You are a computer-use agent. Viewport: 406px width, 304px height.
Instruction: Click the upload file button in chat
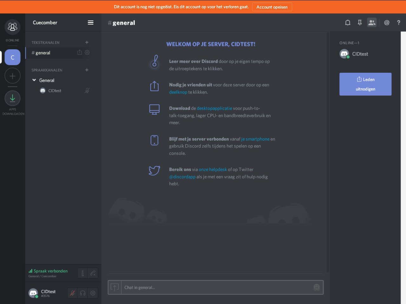click(115, 287)
